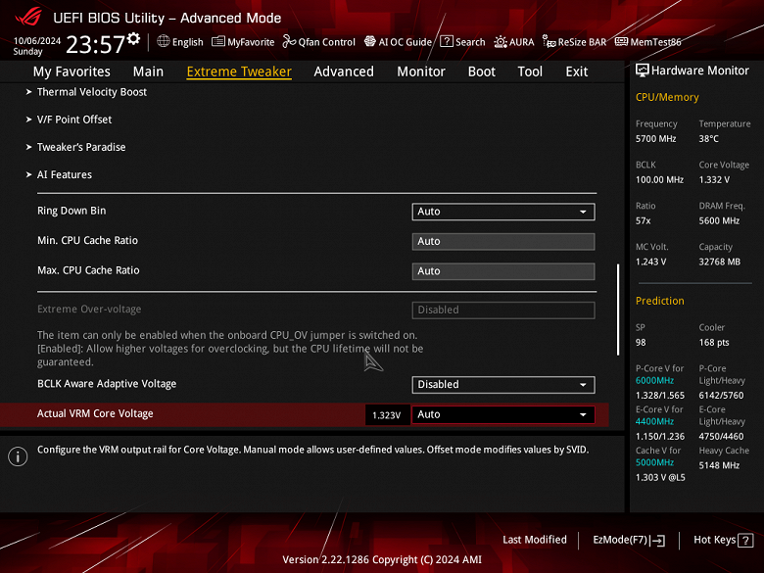Click Prediction section heading
The image size is (764, 573).
pos(660,301)
